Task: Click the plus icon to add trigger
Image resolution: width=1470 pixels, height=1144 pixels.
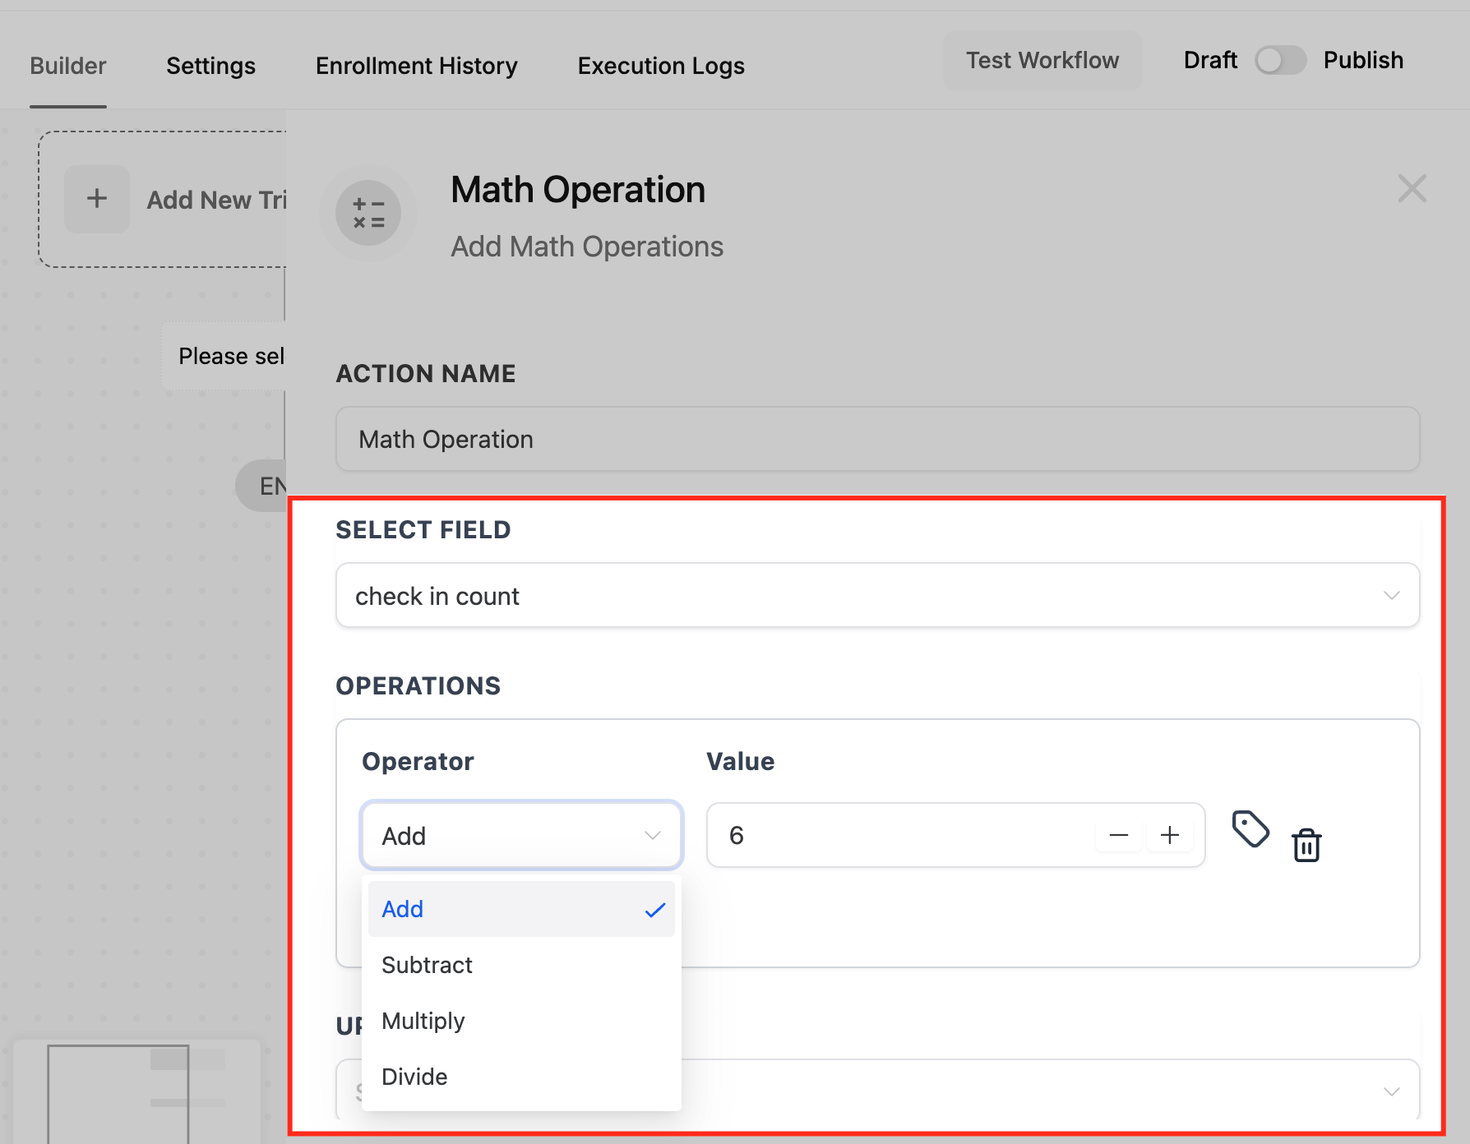Action: coord(97,199)
